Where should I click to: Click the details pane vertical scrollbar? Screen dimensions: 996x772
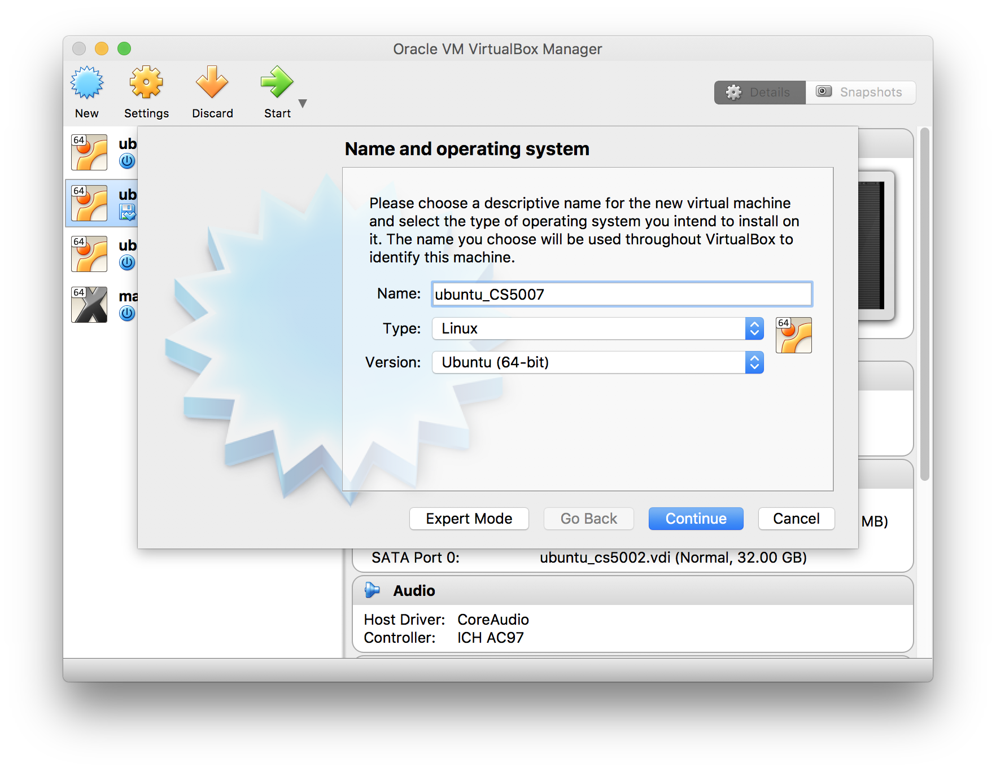click(x=924, y=304)
